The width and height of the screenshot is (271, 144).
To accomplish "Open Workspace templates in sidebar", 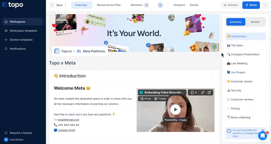I will coord(23,31).
